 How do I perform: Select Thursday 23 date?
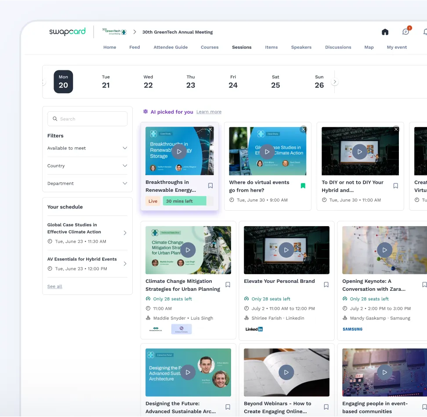(x=191, y=81)
